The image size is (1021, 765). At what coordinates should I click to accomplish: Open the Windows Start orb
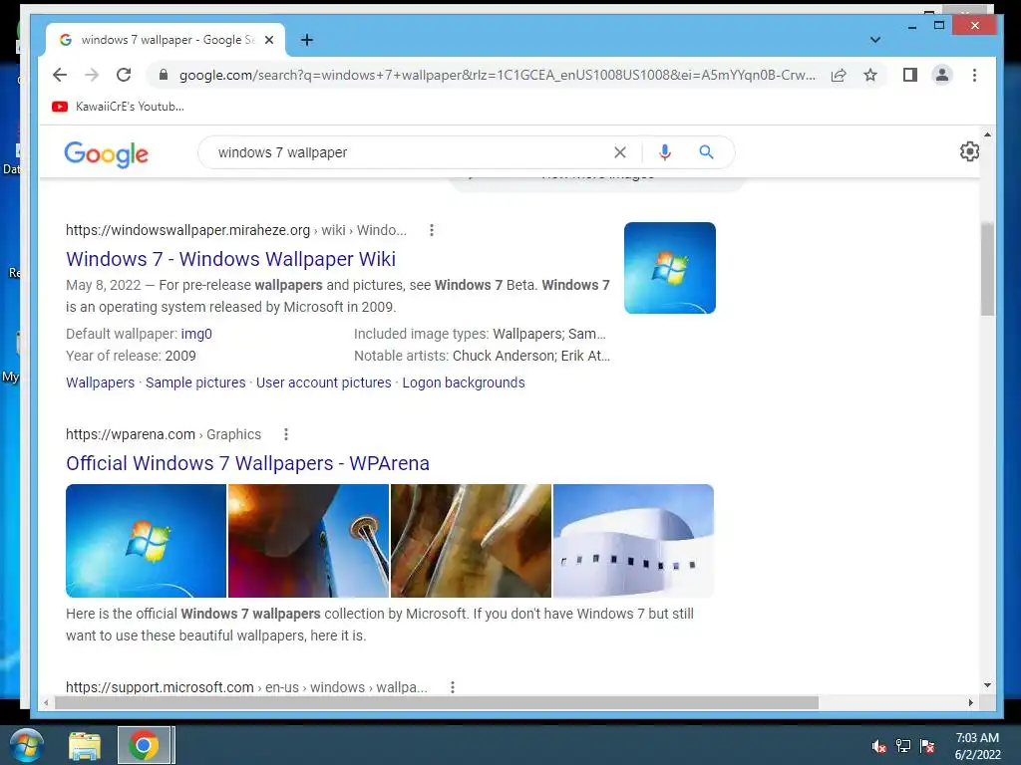pos(26,745)
